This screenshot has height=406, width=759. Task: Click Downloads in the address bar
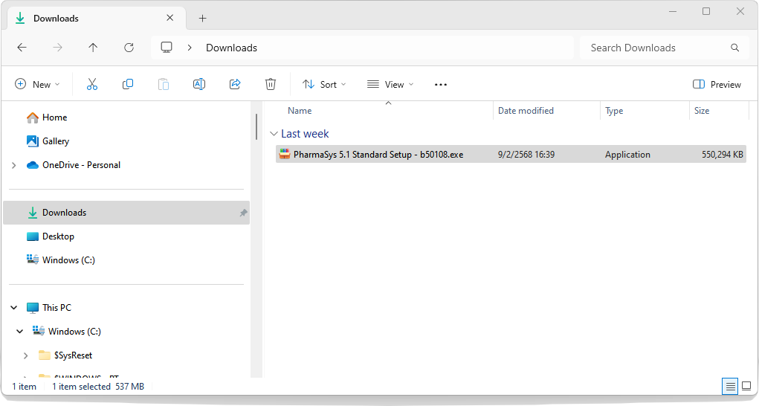231,48
